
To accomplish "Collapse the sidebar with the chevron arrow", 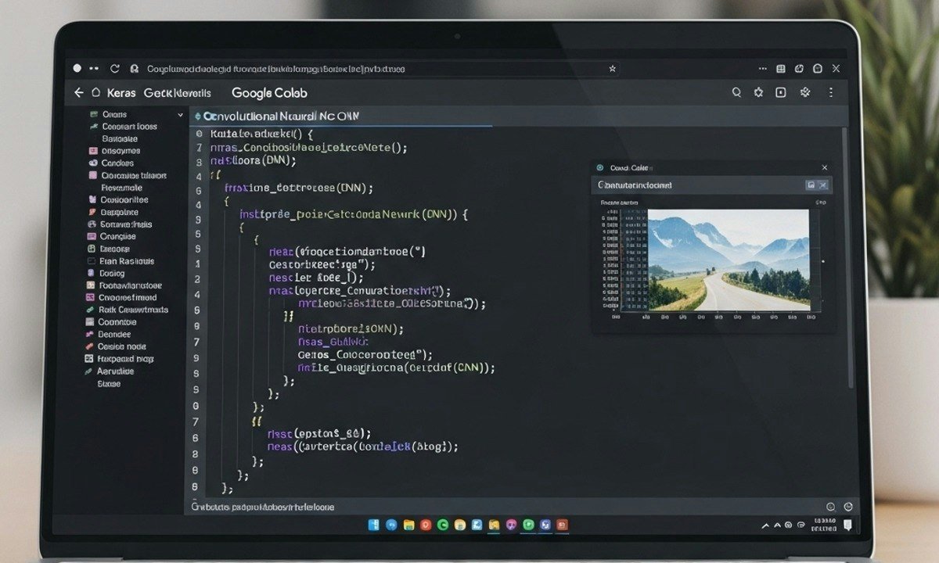I will 180,115.
